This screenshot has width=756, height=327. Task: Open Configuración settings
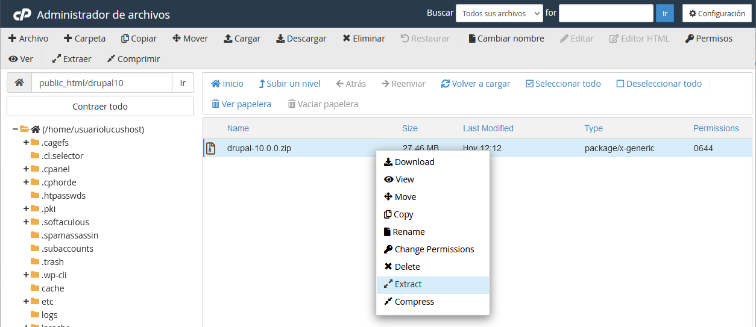(717, 13)
